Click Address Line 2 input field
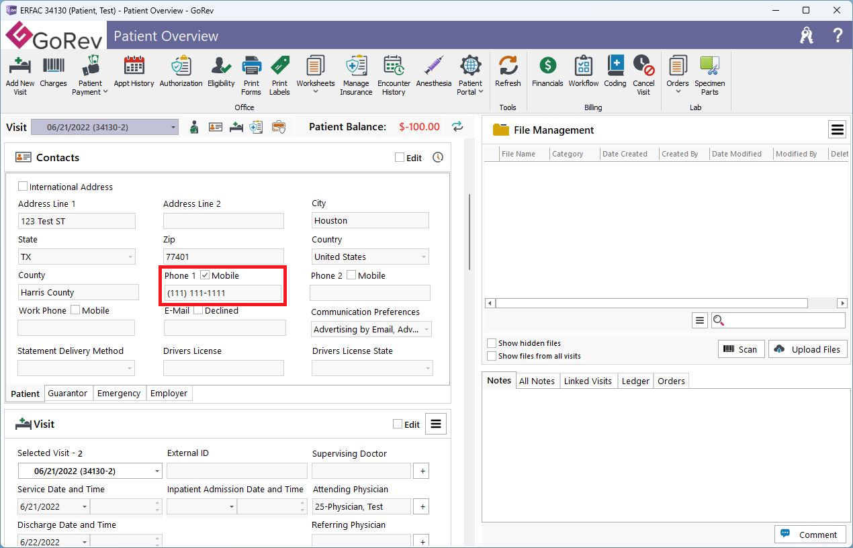This screenshot has height=548, width=853. pos(224,221)
